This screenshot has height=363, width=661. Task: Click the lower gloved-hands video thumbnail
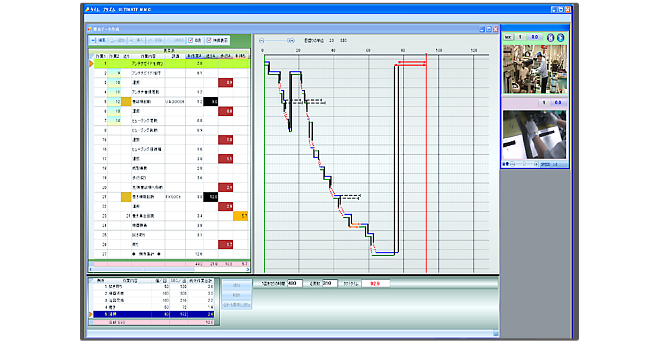coord(535,136)
